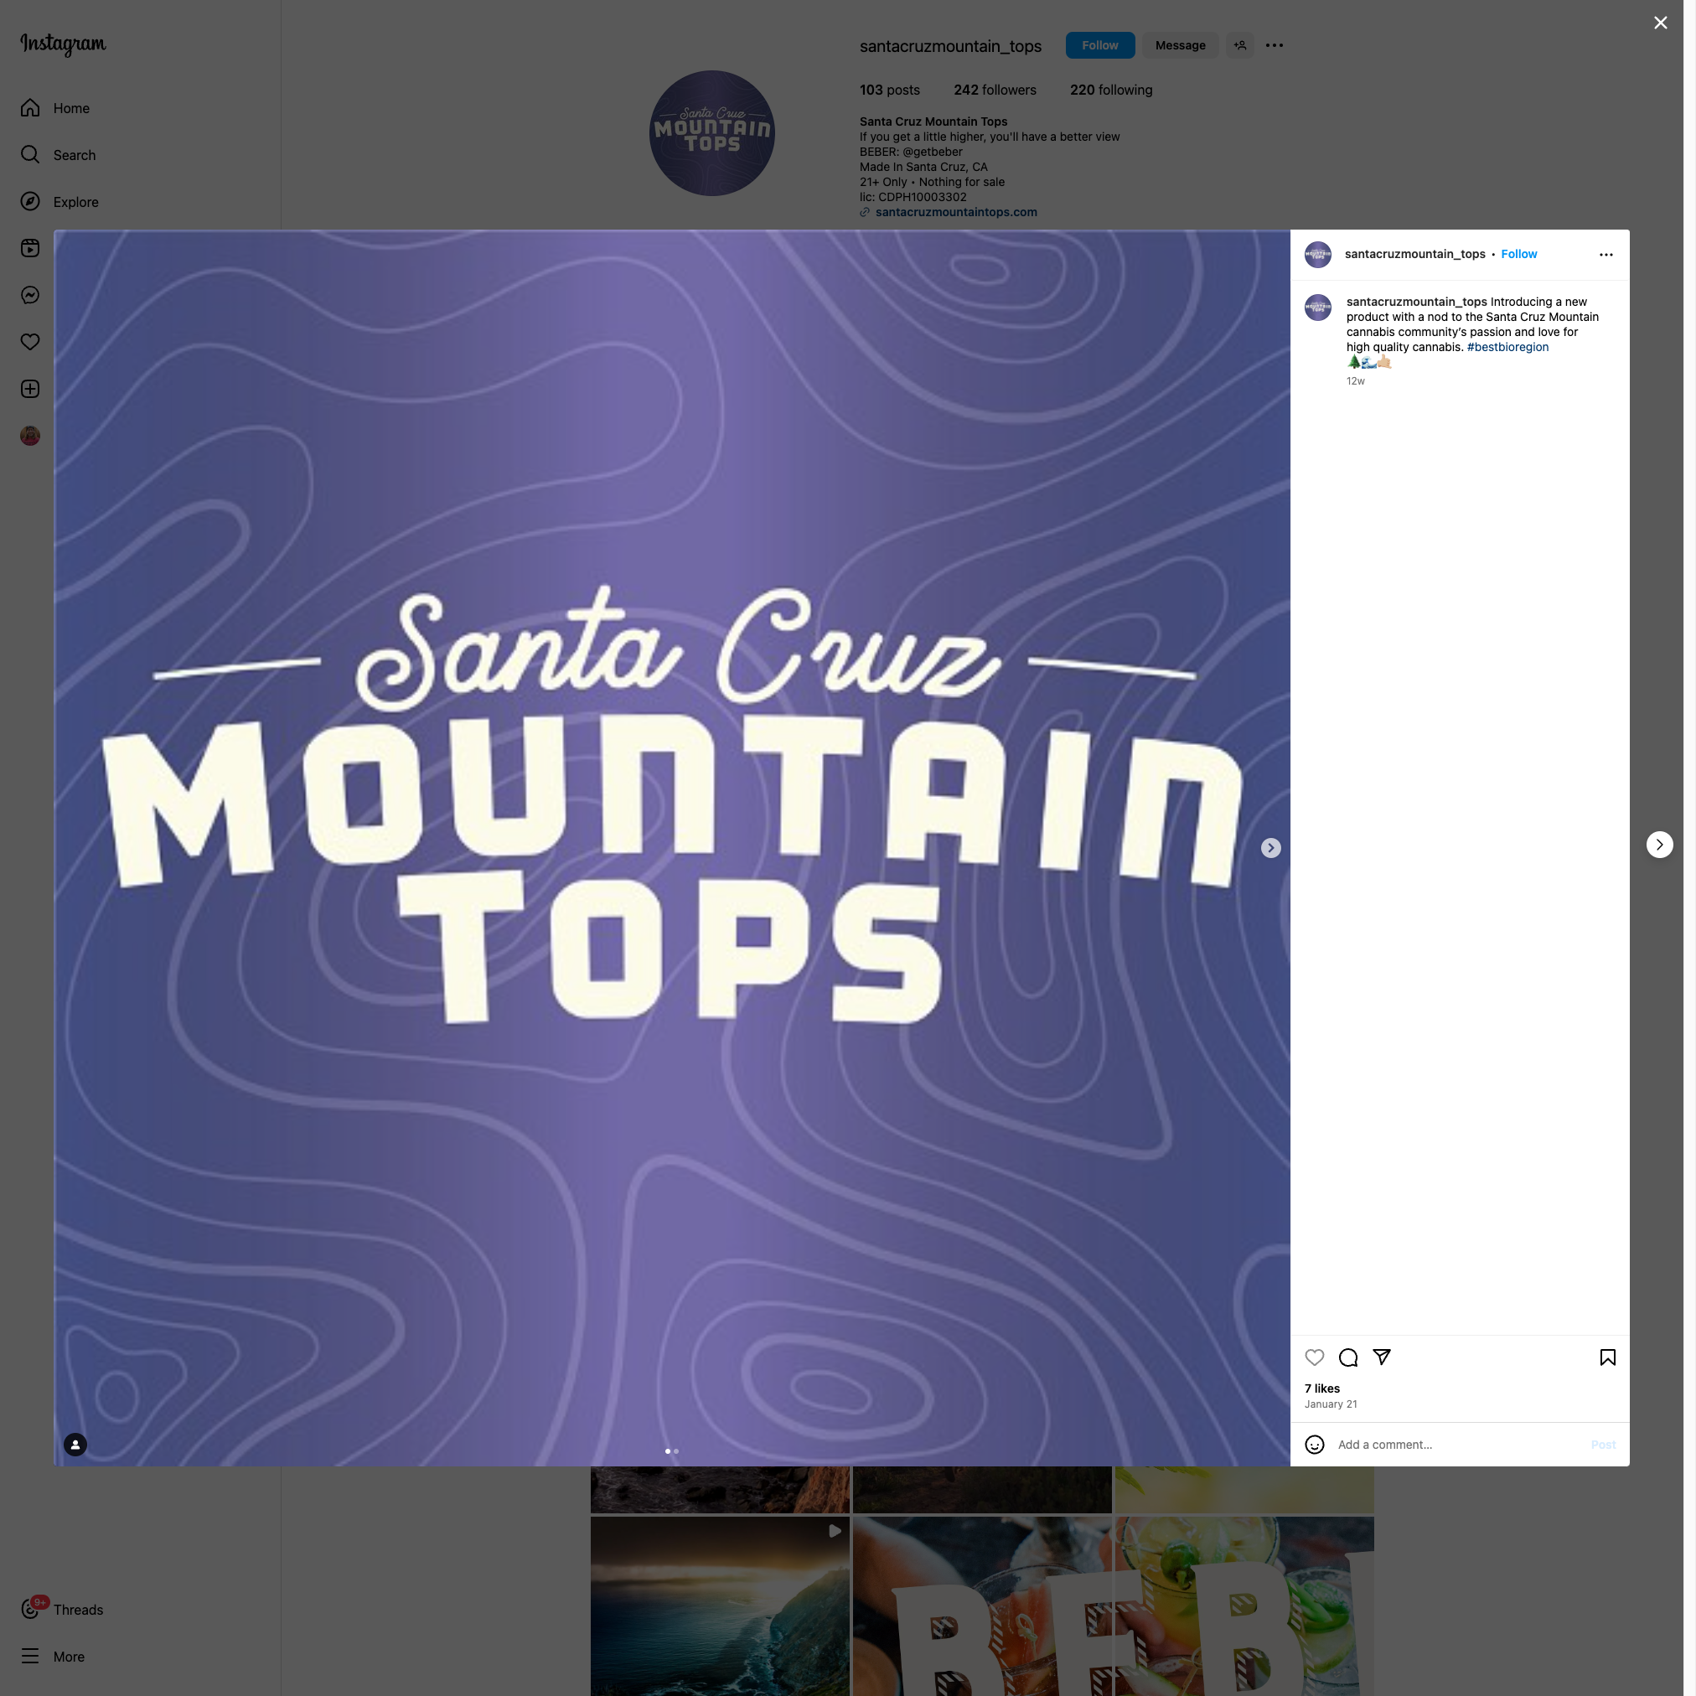Open the #bestbioregion hashtag link

[x=1507, y=347]
